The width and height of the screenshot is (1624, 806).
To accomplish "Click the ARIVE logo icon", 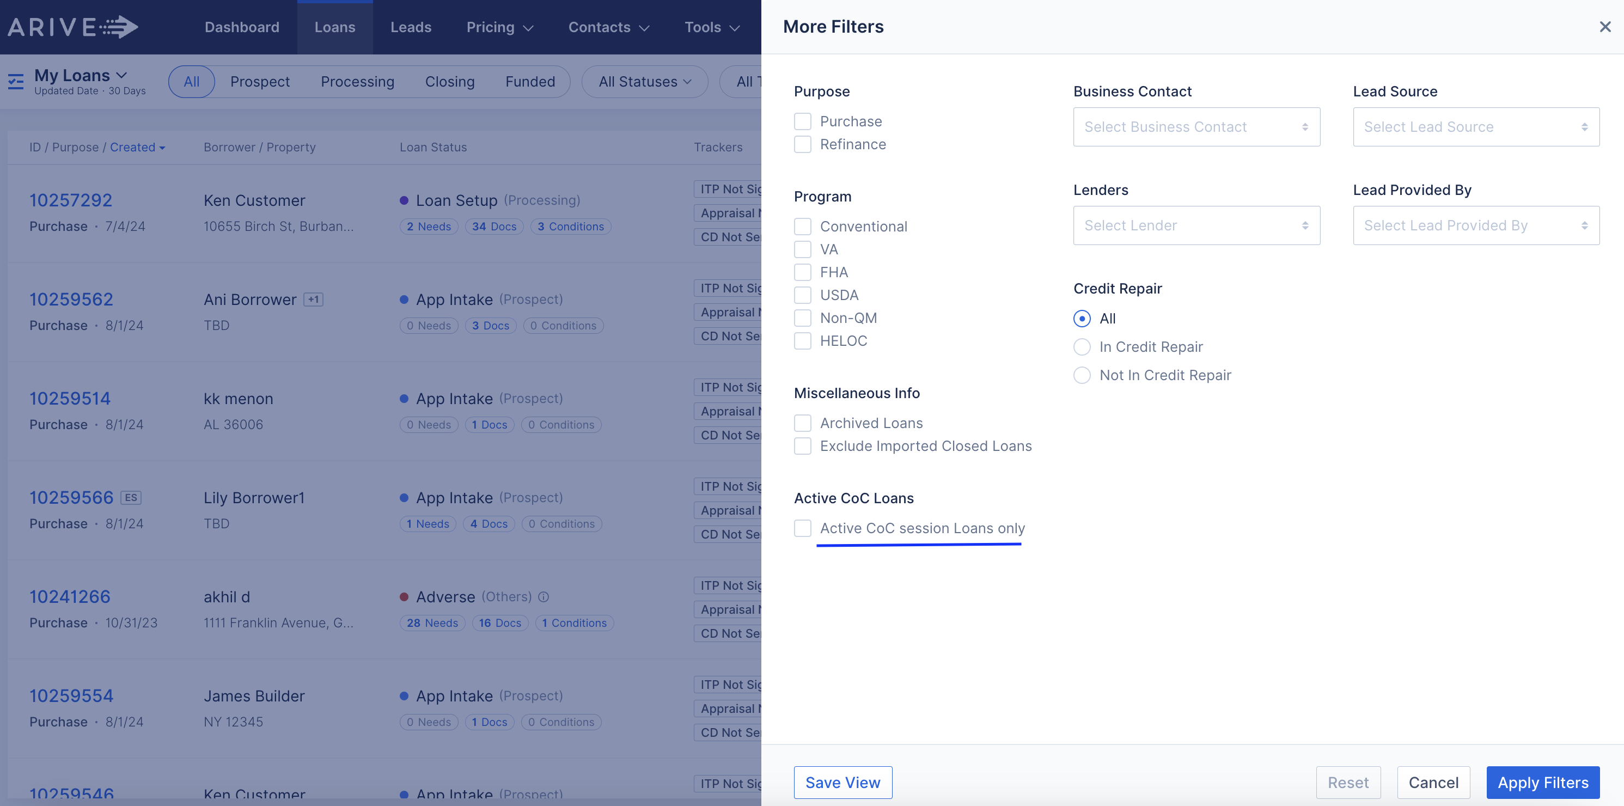I will [x=73, y=27].
